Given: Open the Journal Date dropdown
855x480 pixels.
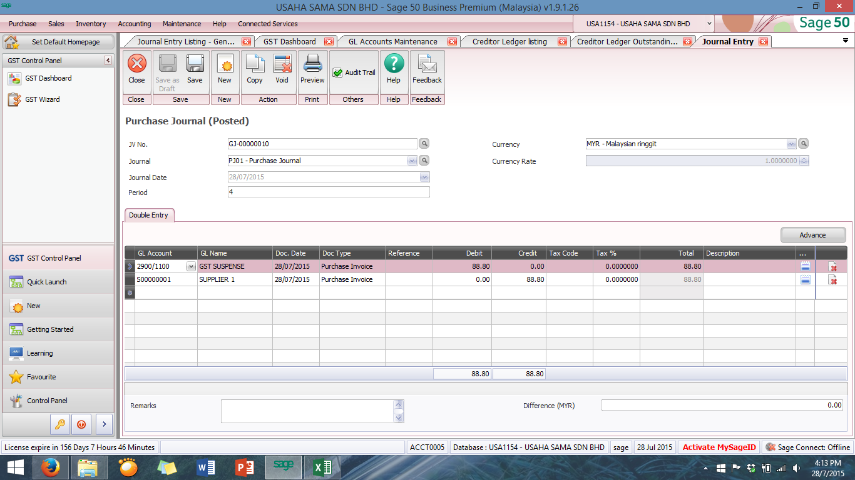Looking at the screenshot, I should click(424, 177).
